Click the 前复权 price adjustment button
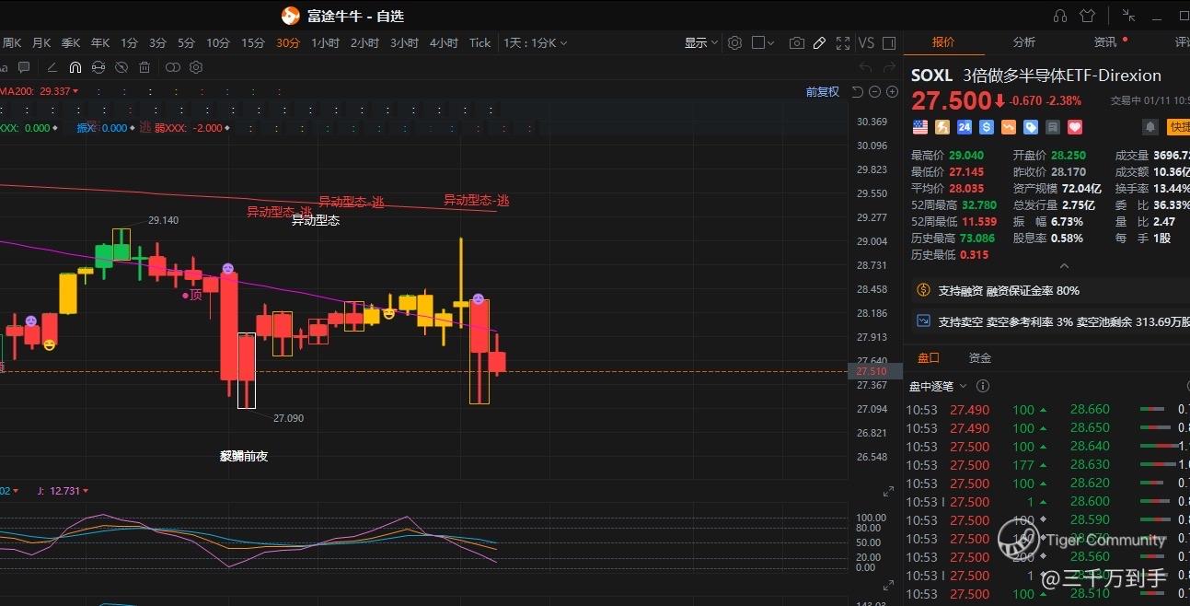 823,91
